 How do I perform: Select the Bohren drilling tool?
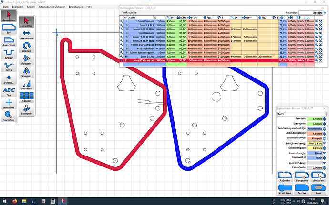click(x=9, y=79)
